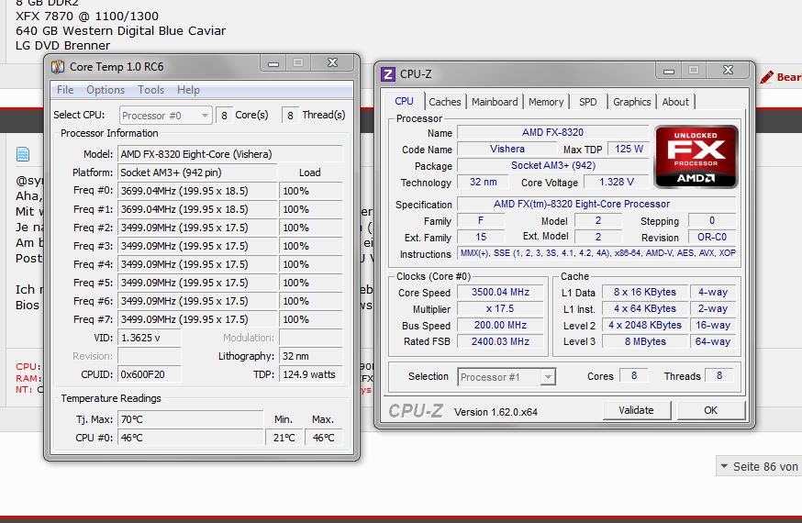Click the Validate button in CPU-Z
Viewport: 802px width, 523px height.
pyautogui.click(x=636, y=410)
